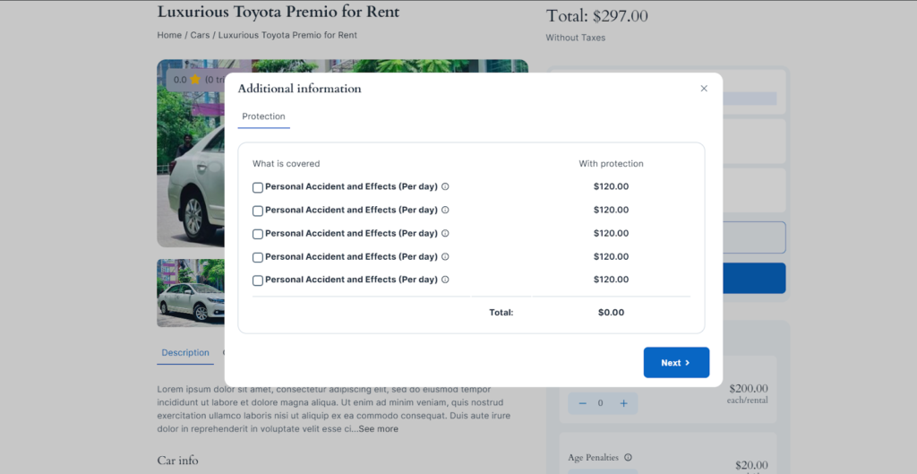Open the Description tab
This screenshot has height=474, width=917.
pyautogui.click(x=185, y=353)
